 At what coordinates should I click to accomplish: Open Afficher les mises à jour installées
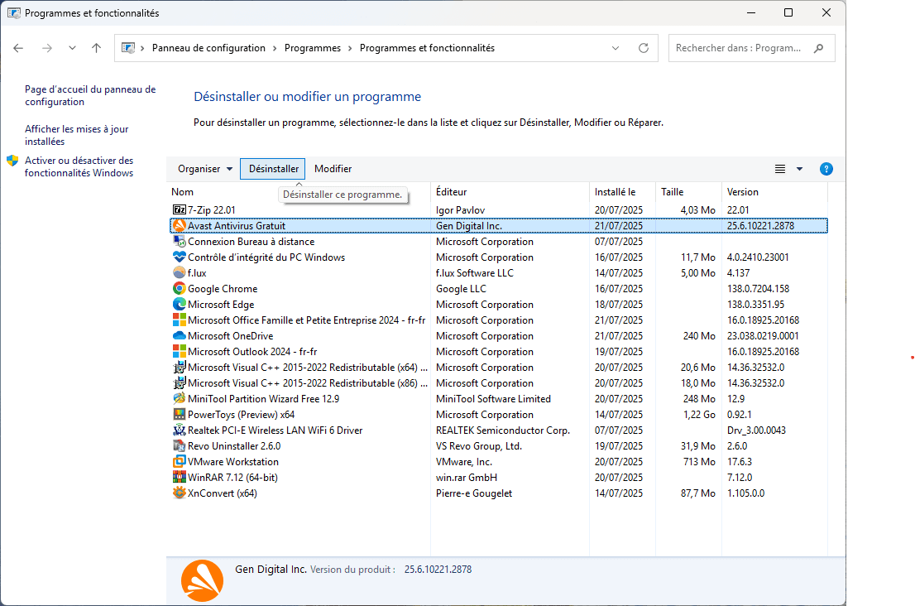coord(76,135)
